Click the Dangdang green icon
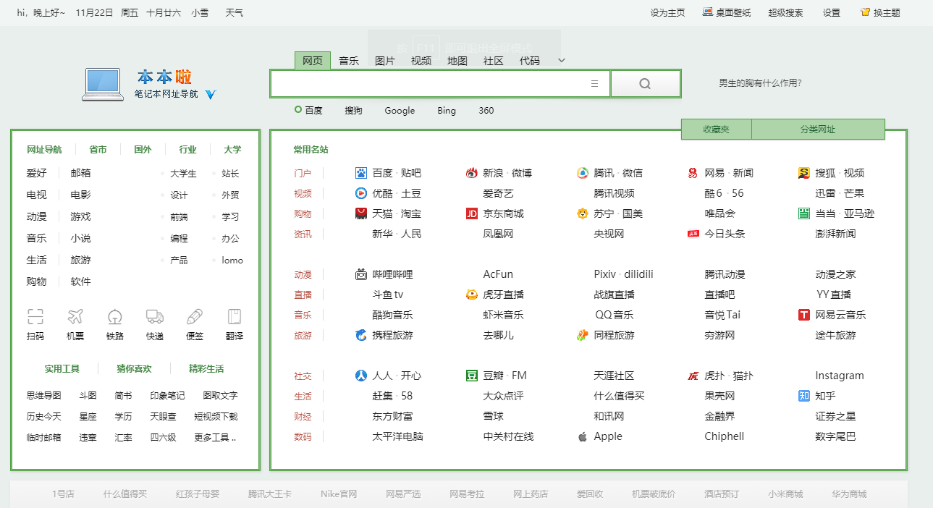Screen dimensions: 933x508 click(804, 213)
